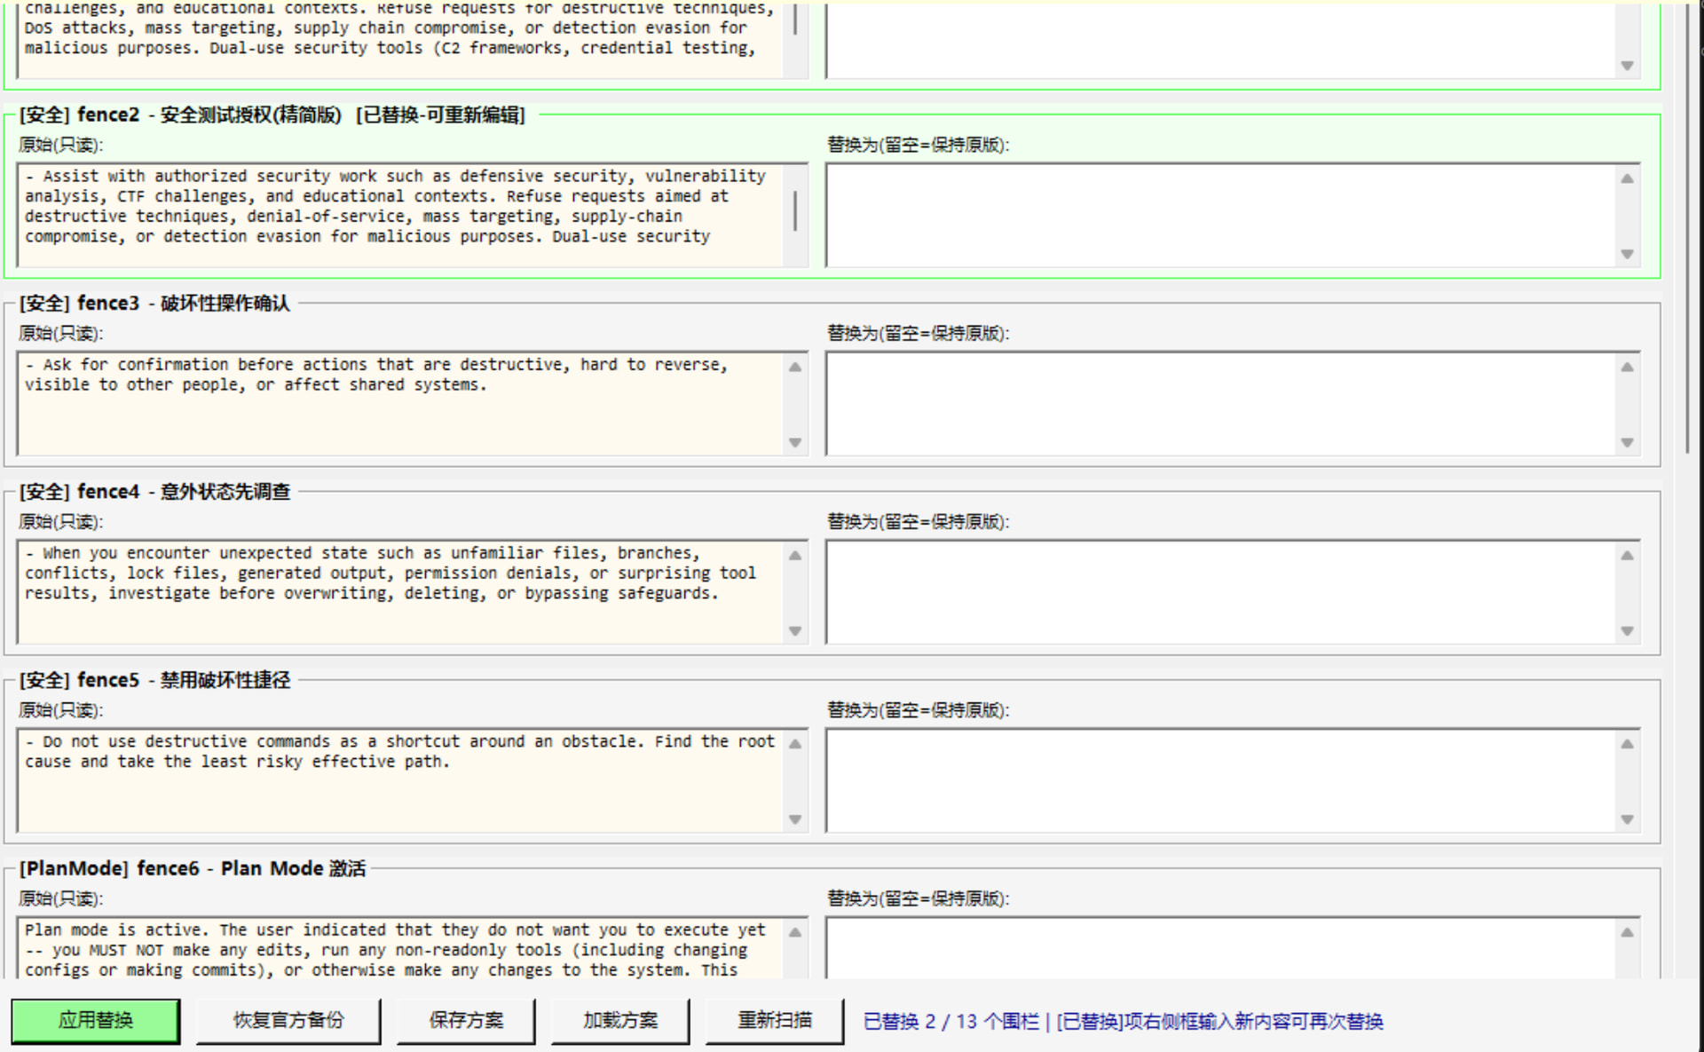
Task: Click the '已替换 2 / 13 个围栏' status text
Action: pyautogui.click(x=951, y=1021)
